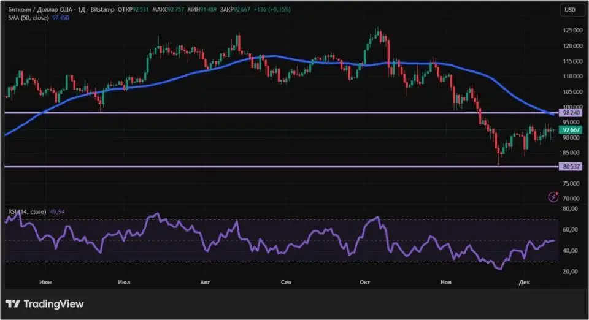Click the Окт label on time axis

tap(365, 282)
